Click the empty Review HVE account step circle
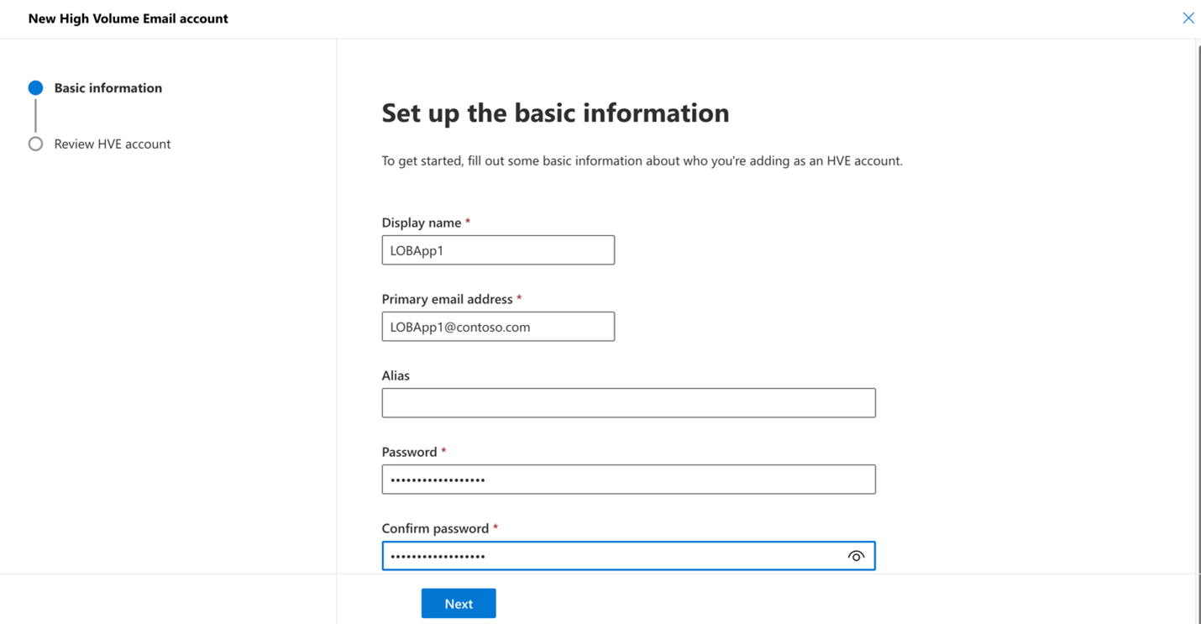The width and height of the screenshot is (1201, 624). point(35,144)
